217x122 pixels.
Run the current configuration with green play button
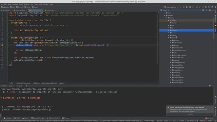pyautogui.click(x=181, y=7)
